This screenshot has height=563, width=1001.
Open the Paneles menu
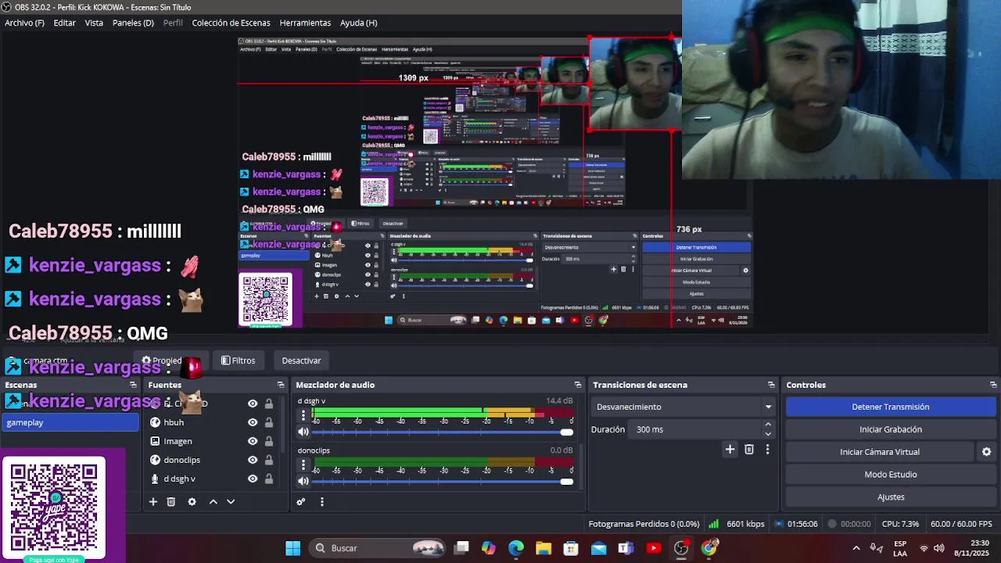click(133, 23)
